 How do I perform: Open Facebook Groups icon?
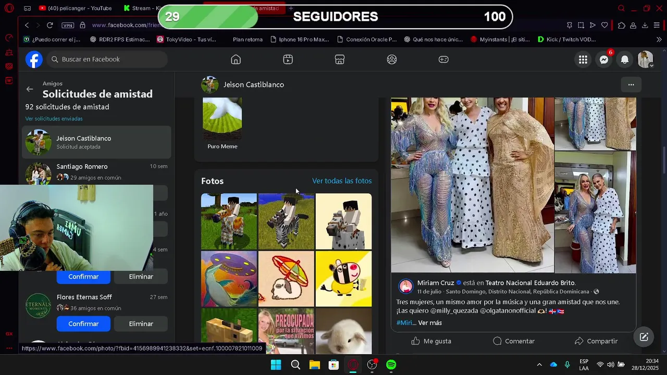392,59
